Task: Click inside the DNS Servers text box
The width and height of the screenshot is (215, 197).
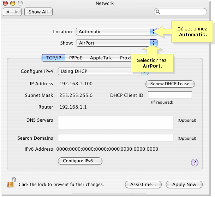Action: pos(115,122)
